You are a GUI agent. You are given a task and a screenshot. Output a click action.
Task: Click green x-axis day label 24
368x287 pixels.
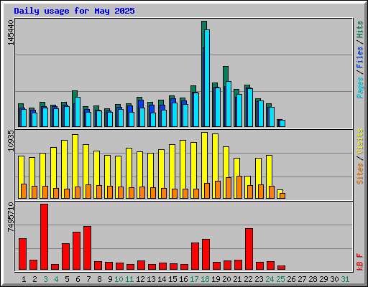pyautogui.click(x=270, y=279)
